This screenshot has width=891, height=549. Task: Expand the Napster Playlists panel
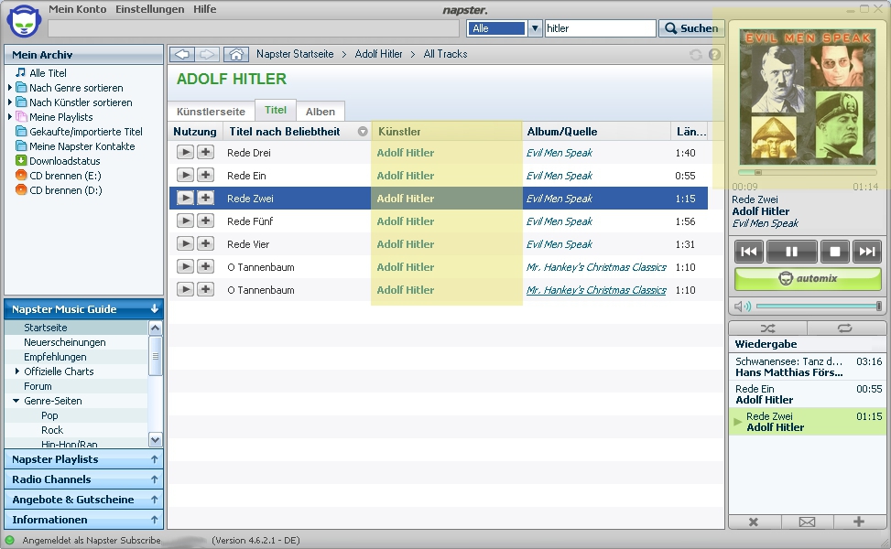[155, 459]
